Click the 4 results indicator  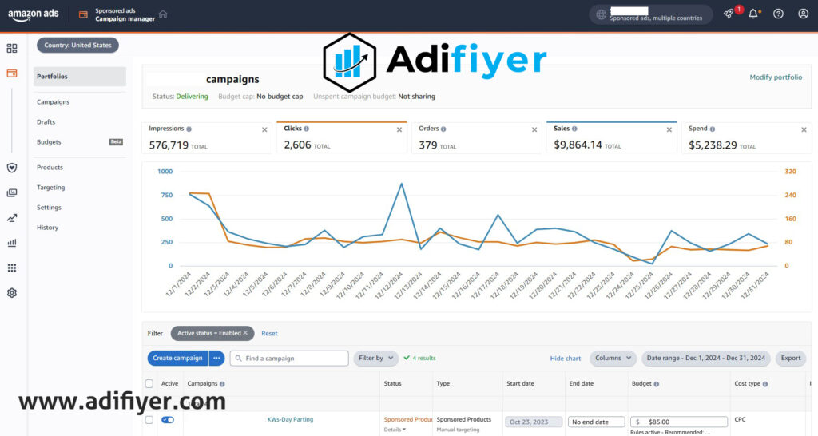pyautogui.click(x=420, y=359)
